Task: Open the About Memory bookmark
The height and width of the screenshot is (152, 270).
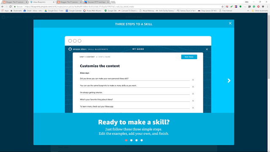Action: [147, 11]
